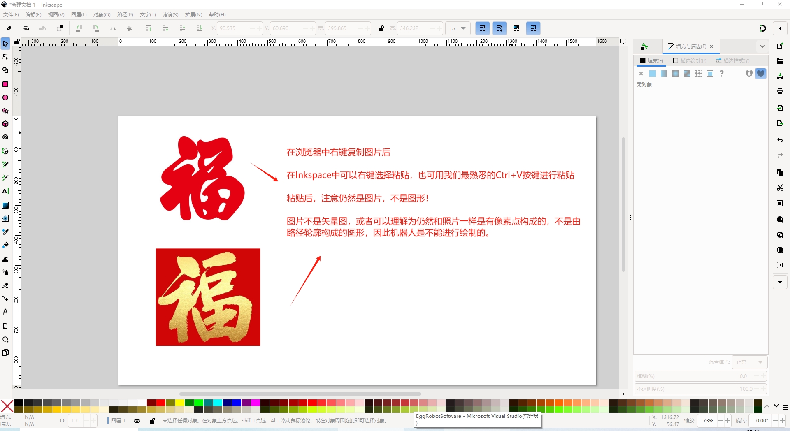Pick the pure red palette swatch
Image resolution: width=790 pixels, height=431 pixels.
[x=161, y=403]
